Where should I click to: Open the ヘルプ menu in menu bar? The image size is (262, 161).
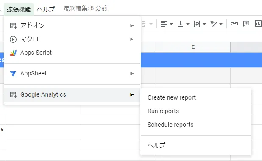click(46, 9)
